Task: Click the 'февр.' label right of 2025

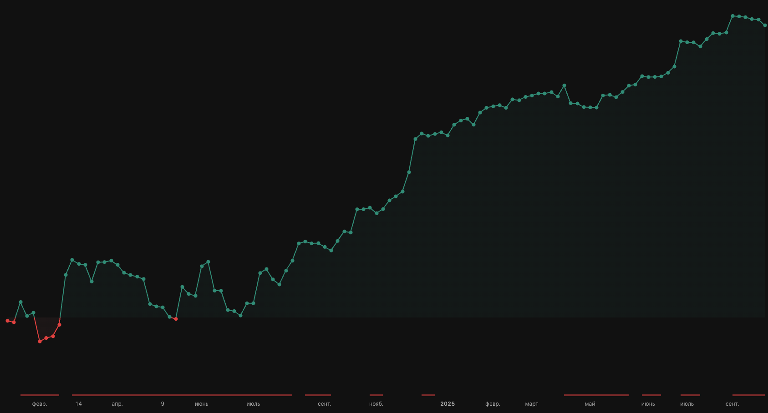Action: click(493, 404)
